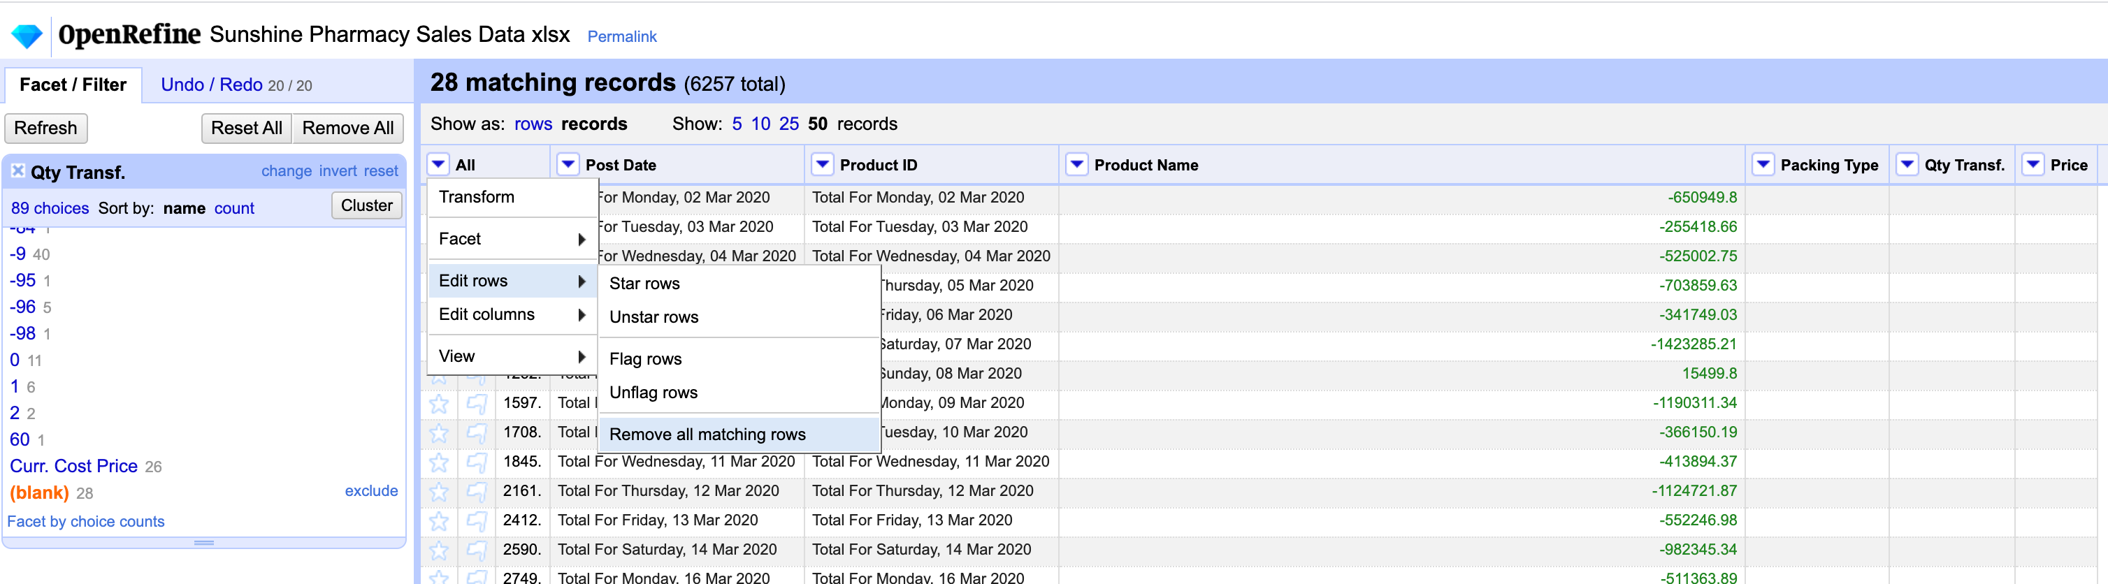The height and width of the screenshot is (584, 2108).
Task: Open Product Name column dropdown arrow
Action: point(1077,164)
